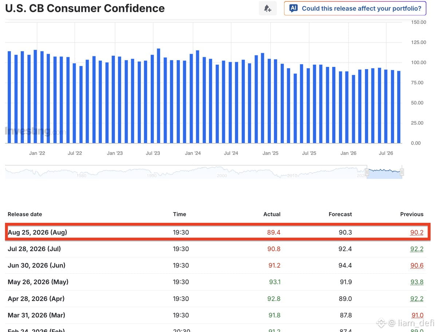Click revised previous value 92.2 in April row
This screenshot has width=437, height=332.
point(417,299)
